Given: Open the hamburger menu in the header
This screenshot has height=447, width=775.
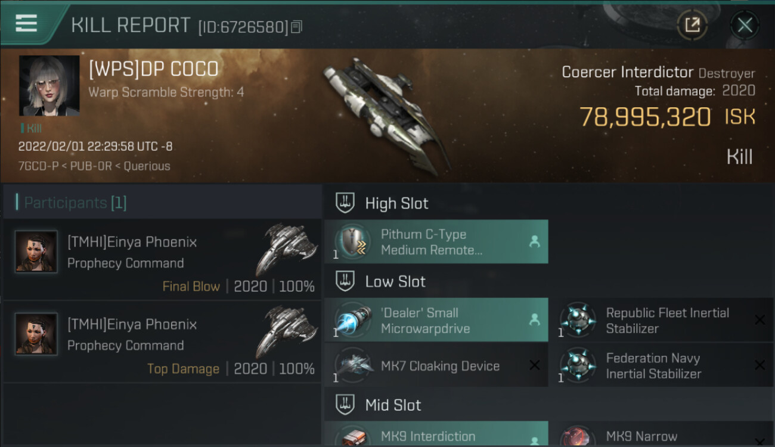Looking at the screenshot, I should pos(27,24).
